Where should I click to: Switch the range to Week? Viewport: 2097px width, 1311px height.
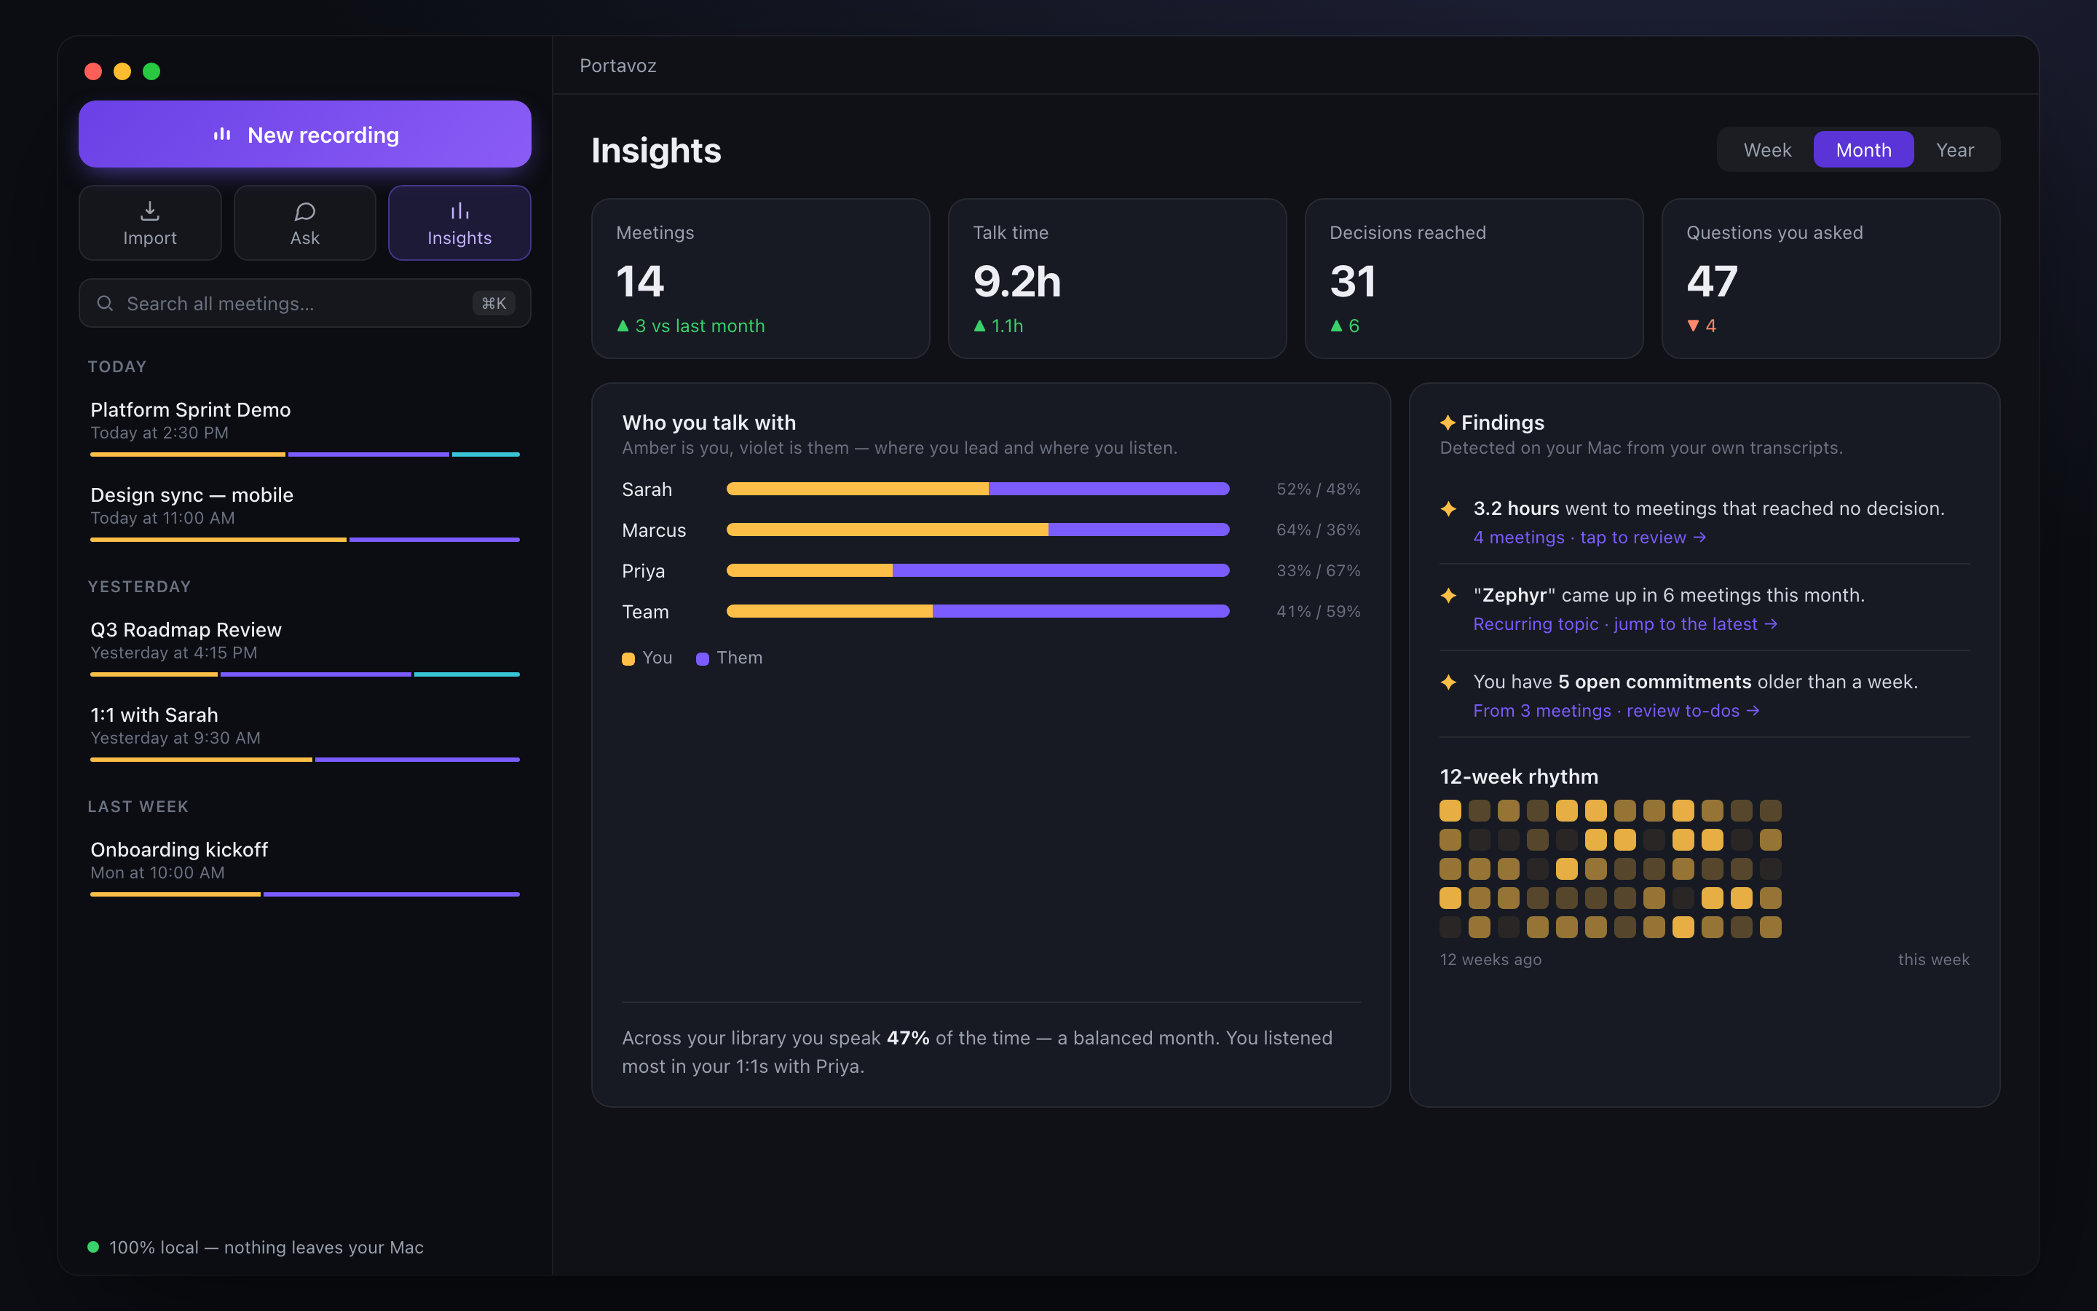(x=1767, y=150)
